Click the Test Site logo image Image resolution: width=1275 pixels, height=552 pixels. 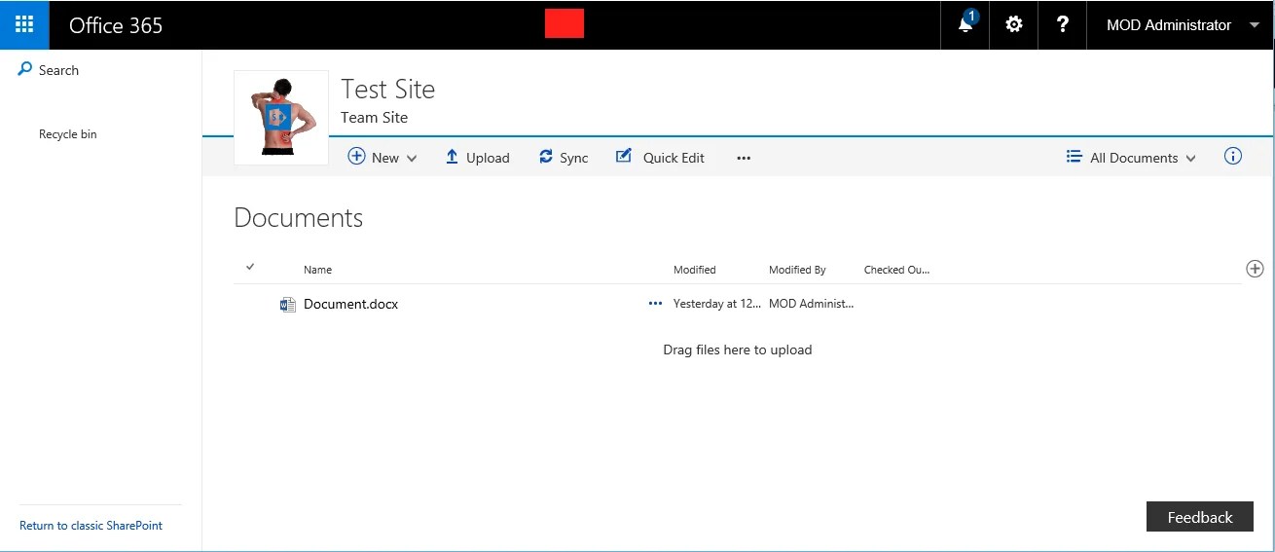(x=281, y=118)
